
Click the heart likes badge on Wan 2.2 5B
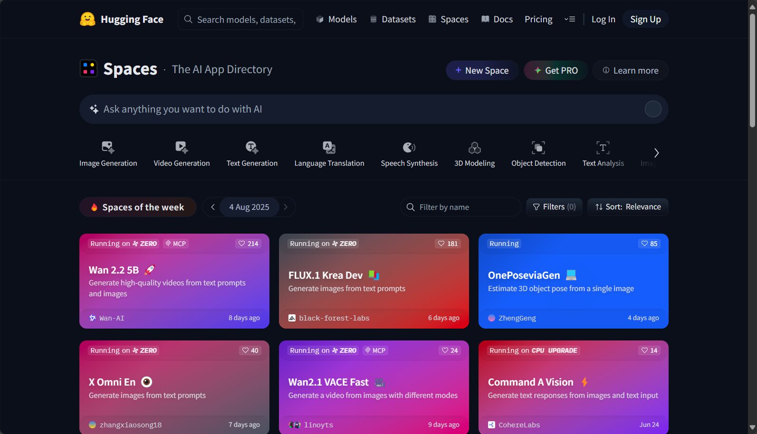(248, 244)
